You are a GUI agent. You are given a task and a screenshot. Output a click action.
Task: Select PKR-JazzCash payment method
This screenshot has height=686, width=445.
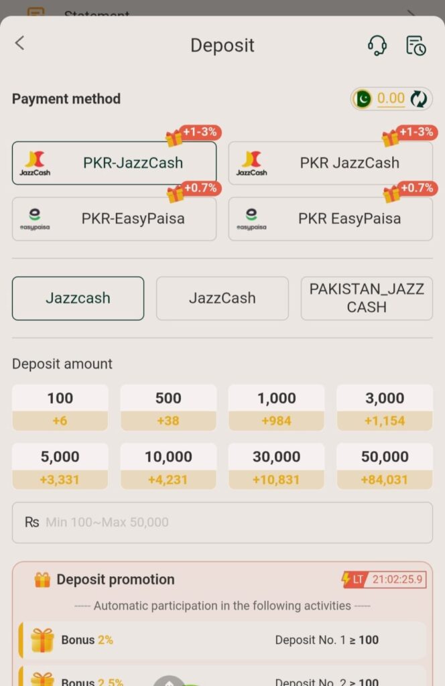click(x=114, y=163)
